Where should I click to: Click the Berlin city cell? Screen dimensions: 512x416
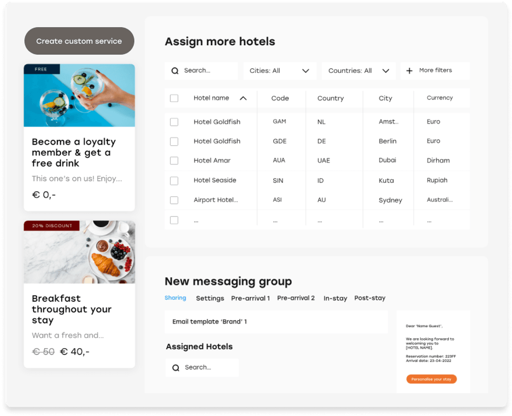[387, 141]
